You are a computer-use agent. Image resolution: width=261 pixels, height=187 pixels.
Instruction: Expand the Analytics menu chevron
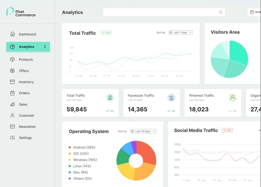[x=45, y=47]
